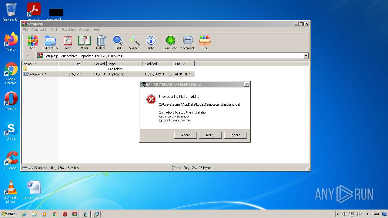The width and height of the screenshot is (388, 218).
Task: Switch to the WinRAR taskbar button
Action: point(75,214)
